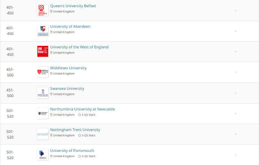Screen dimensions: 259x165
Task: Click the University of Portsmouth logo
Action: pos(43,155)
